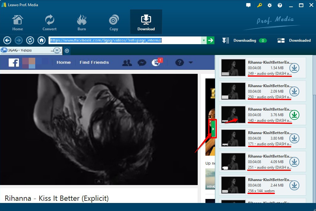Go to browser home page icon
The height and width of the screenshot is (211, 316).
41,40
